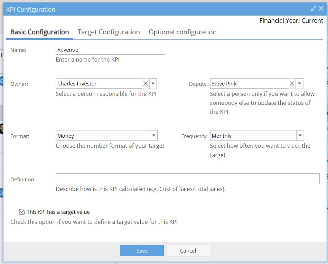Select the 'Choose the number format' hint
Screen dimensions: 328x264
pyautogui.click(x=110, y=146)
